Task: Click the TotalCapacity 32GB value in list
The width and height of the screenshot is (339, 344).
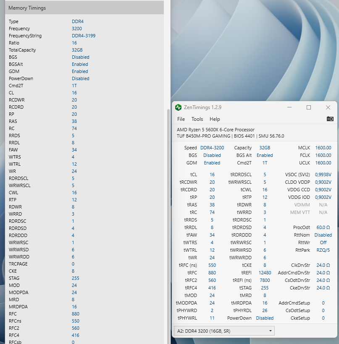Action: click(77, 50)
